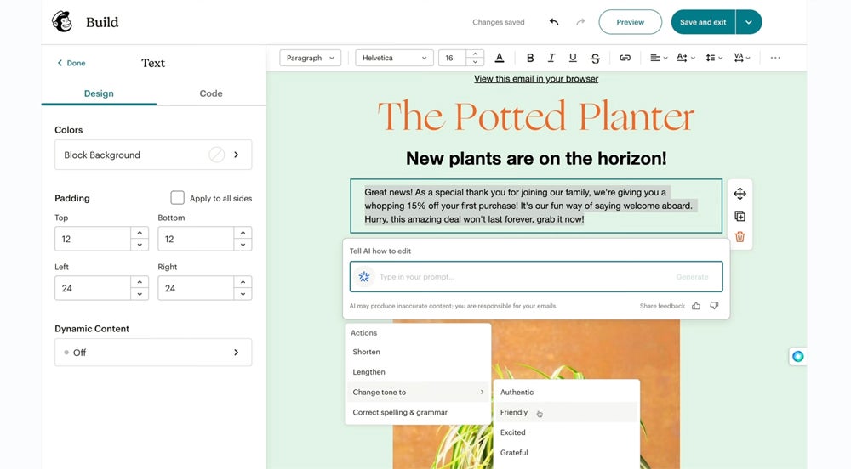
Task: Enable Apply to all sides checkbox
Action: pyautogui.click(x=177, y=198)
